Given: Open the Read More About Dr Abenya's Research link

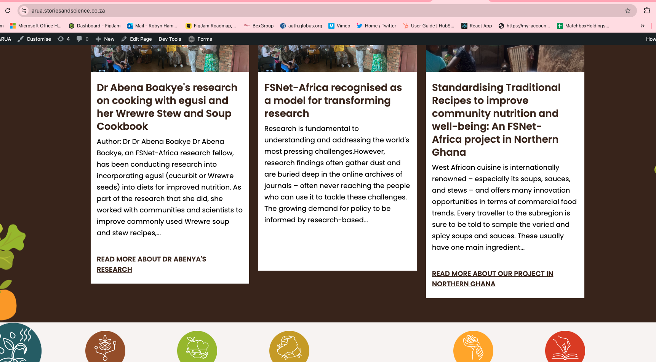Looking at the screenshot, I should [x=151, y=260].
